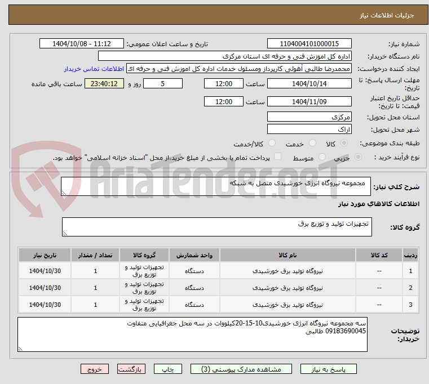Click the resize handle of توضیحات خریدار box
The image size is (429, 384).
click(20, 349)
